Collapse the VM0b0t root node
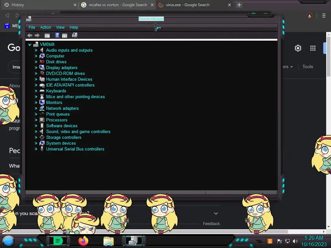Screen dimensions: 331x248 pos(30,45)
